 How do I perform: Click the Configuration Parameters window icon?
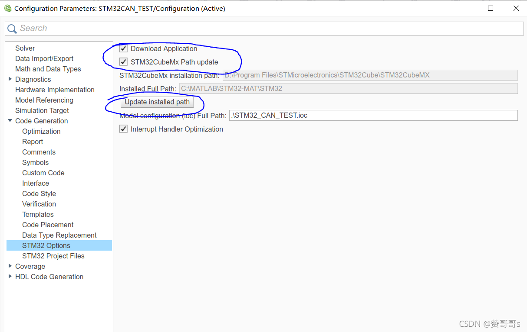pos(7,8)
